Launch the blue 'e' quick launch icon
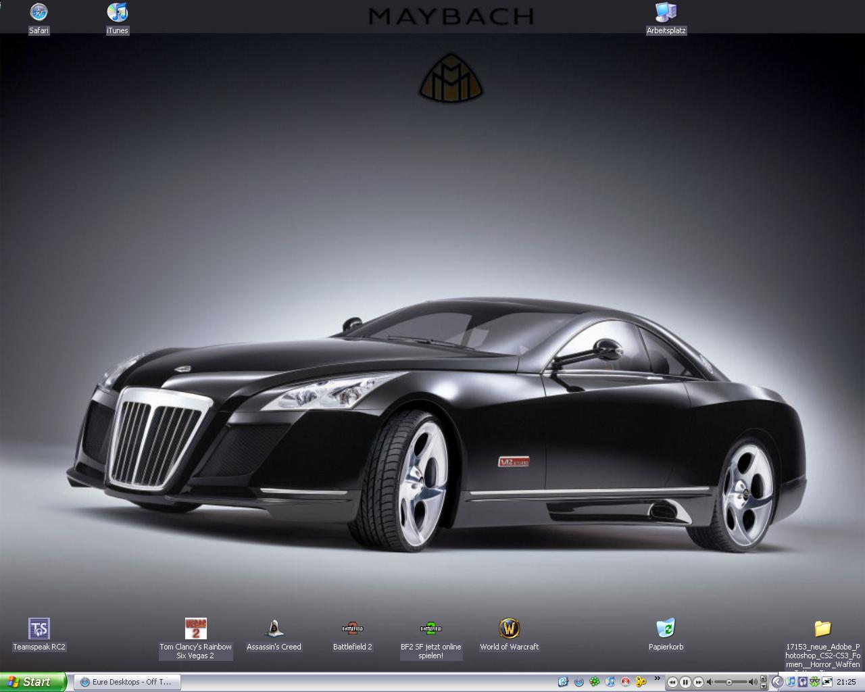Screen dimensions: 865x692 click(x=564, y=682)
